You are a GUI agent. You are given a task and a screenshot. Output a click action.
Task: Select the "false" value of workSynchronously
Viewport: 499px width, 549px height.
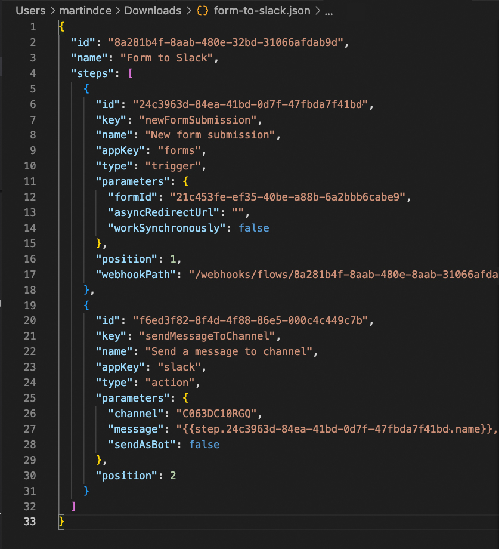(254, 228)
